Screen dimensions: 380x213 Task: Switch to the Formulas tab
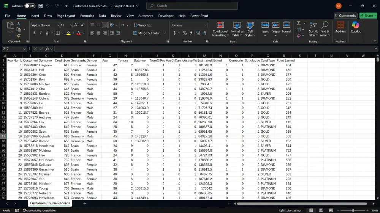87,16
